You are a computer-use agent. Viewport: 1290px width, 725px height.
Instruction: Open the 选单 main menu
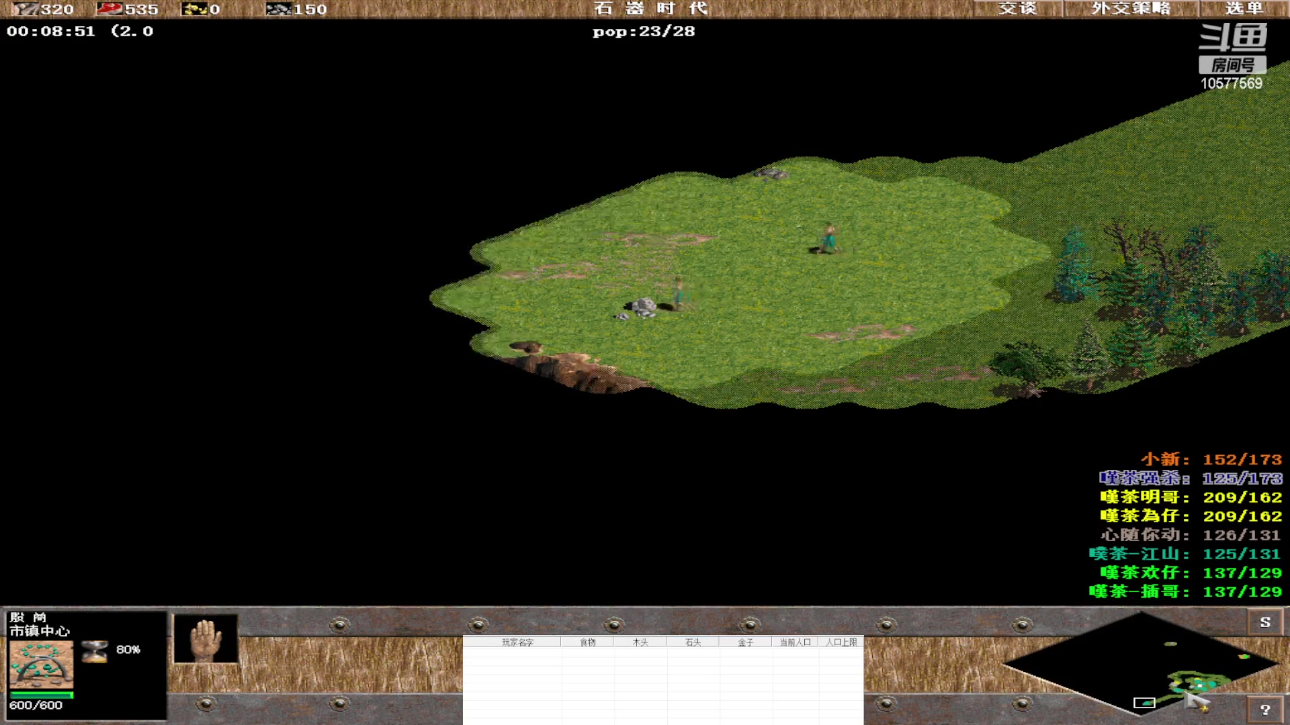coord(1244,8)
